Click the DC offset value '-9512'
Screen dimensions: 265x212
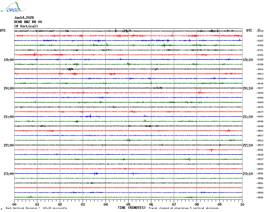point(260,140)
